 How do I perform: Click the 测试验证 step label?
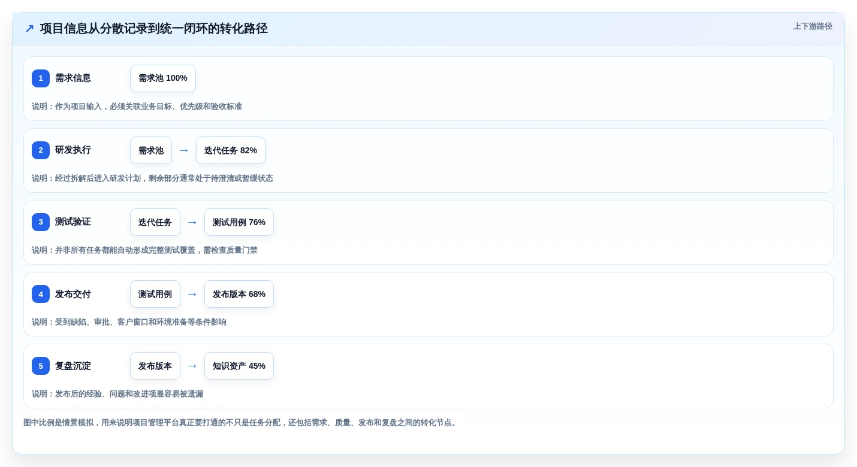(73, 222)
